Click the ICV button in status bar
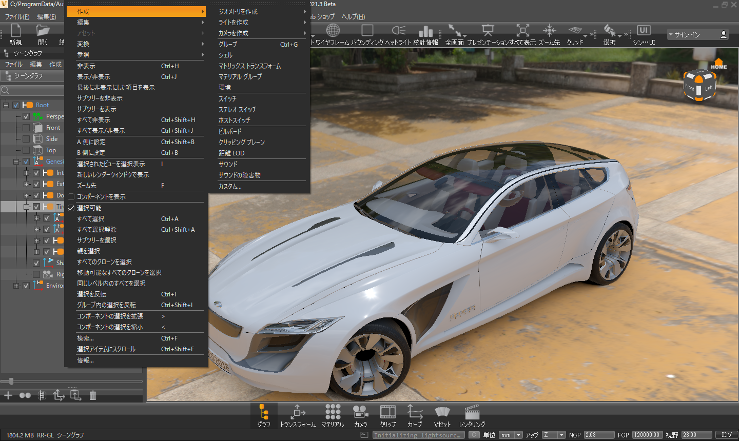 (x=726, y=435)
